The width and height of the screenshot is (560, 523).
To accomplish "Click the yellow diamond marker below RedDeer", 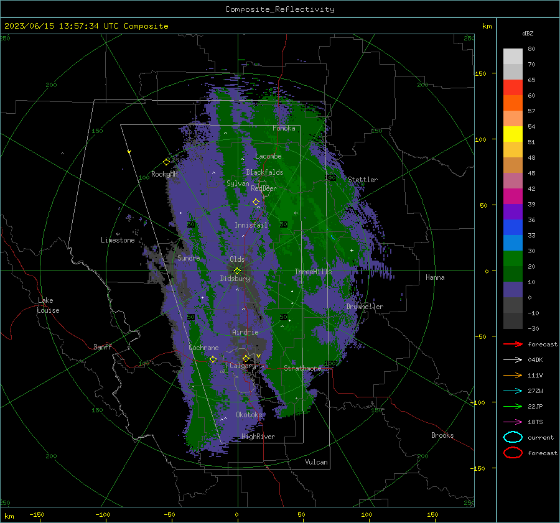I will [x=256, y=202].
